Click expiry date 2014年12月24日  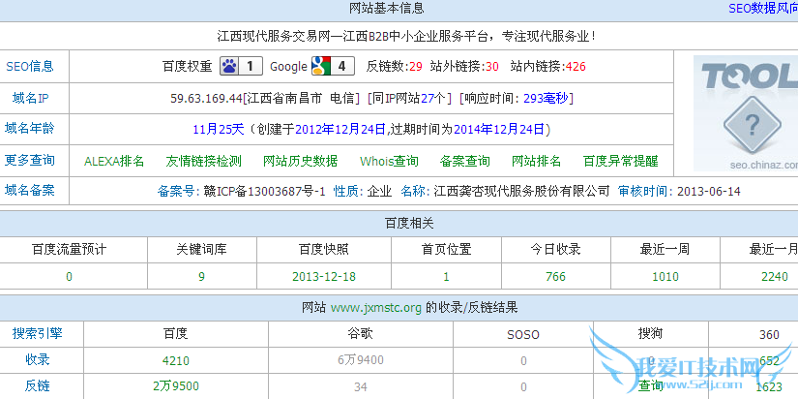click(x=499, y=130)
